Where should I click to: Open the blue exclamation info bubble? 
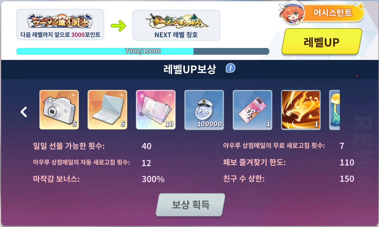230,68
